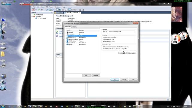Select Powered On in the sidebar
Viewport: 192px width, 108px height.
pos(39,15)
